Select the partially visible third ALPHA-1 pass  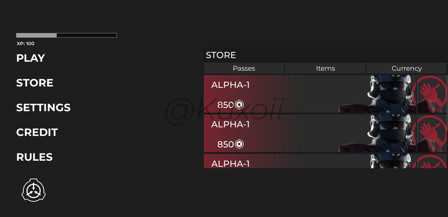click(325, 161)
